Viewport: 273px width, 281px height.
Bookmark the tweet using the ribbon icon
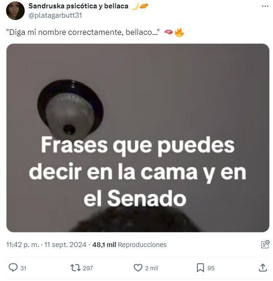pos(200,268)
